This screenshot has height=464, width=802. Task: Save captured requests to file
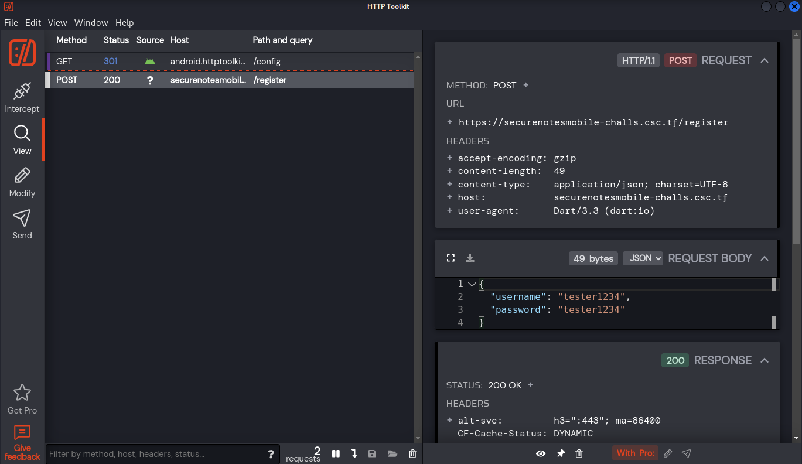pyautogui.click(x=372, y=453)
